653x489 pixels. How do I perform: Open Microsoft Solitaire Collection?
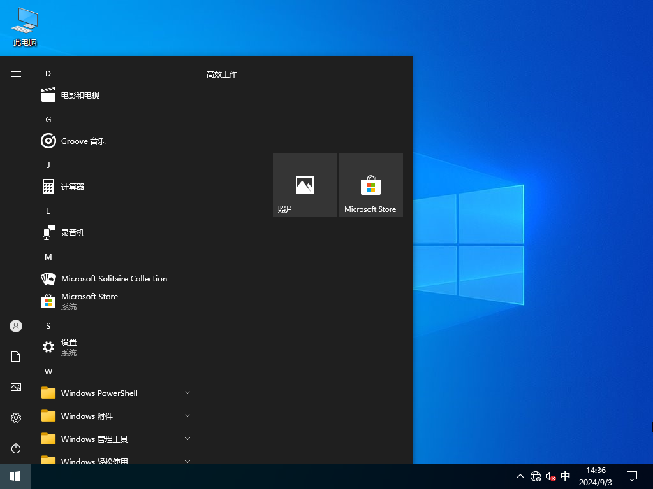click(x=114, y=278)
